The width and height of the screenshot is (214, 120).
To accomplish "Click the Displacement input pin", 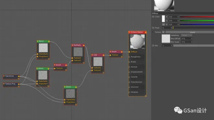I will [129, 72].
